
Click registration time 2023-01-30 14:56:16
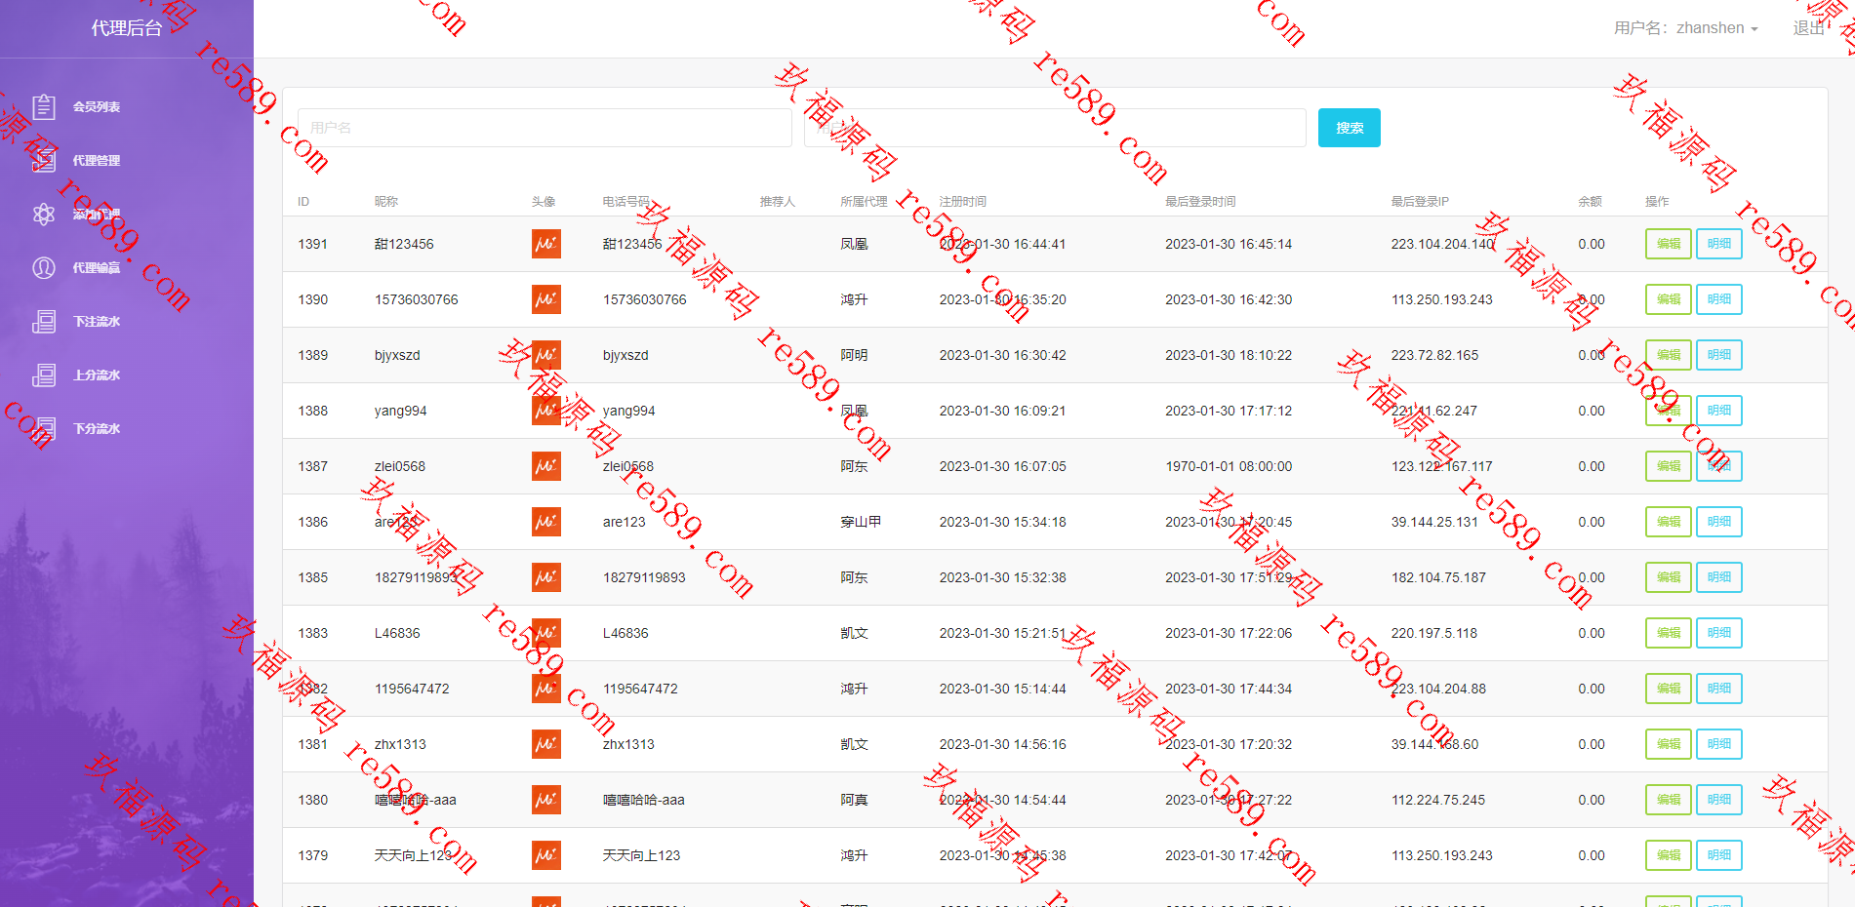click(1003, 744)
